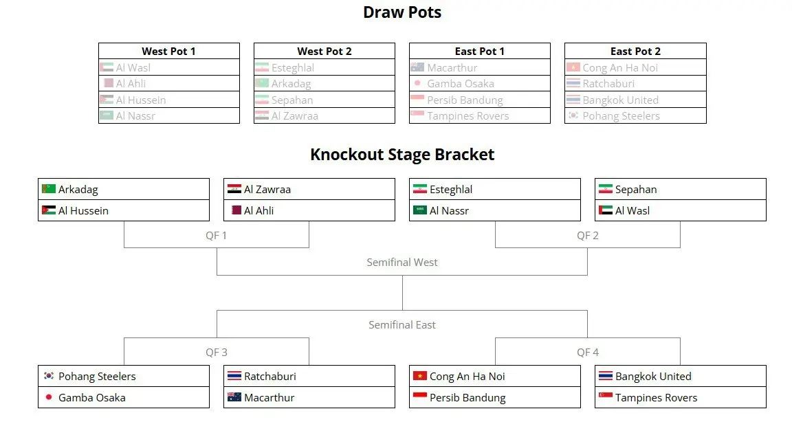
Task: Click the Semifinal East label
Action: 402,325
